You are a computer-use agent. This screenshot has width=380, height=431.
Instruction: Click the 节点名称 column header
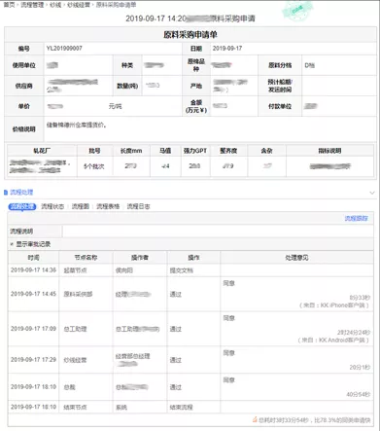click(x=86, y=258)
